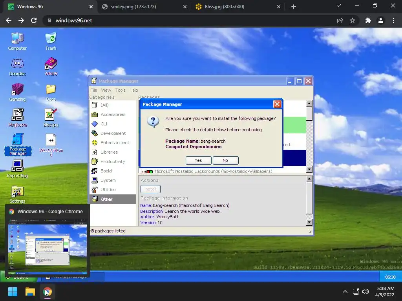Open the Report Bug desktop icon
The image size is (402, 301).
[17, 169]
